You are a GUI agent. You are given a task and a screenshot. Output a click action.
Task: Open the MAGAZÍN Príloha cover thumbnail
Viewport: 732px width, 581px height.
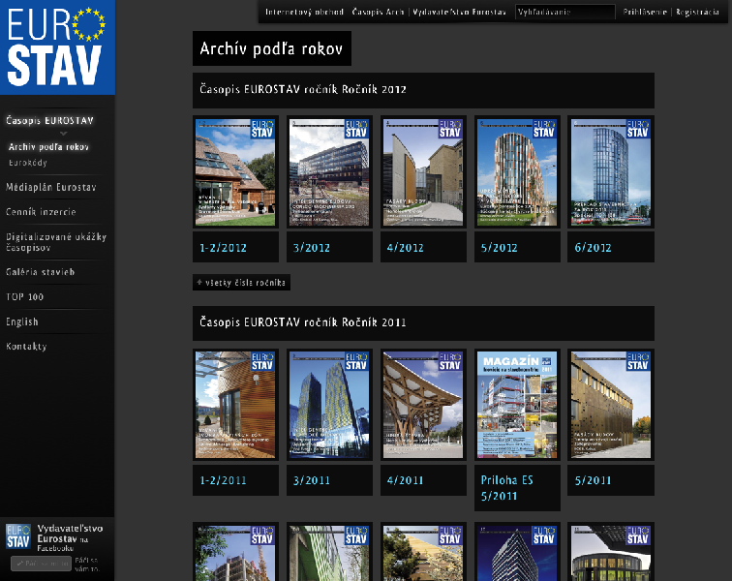(517, 405)
